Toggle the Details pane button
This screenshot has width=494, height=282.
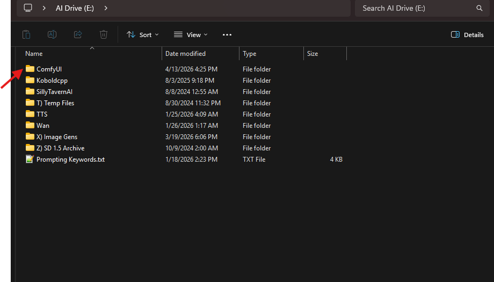coord(467,35)
